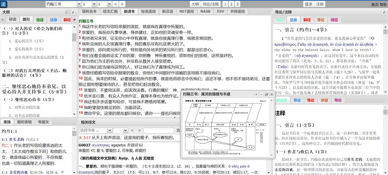
Task: Zoom out with the − icon in the 约翰三书 popup
Action: (x=261, y=94)
